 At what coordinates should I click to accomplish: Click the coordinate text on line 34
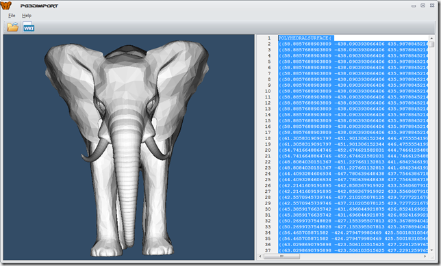(353, 232)
